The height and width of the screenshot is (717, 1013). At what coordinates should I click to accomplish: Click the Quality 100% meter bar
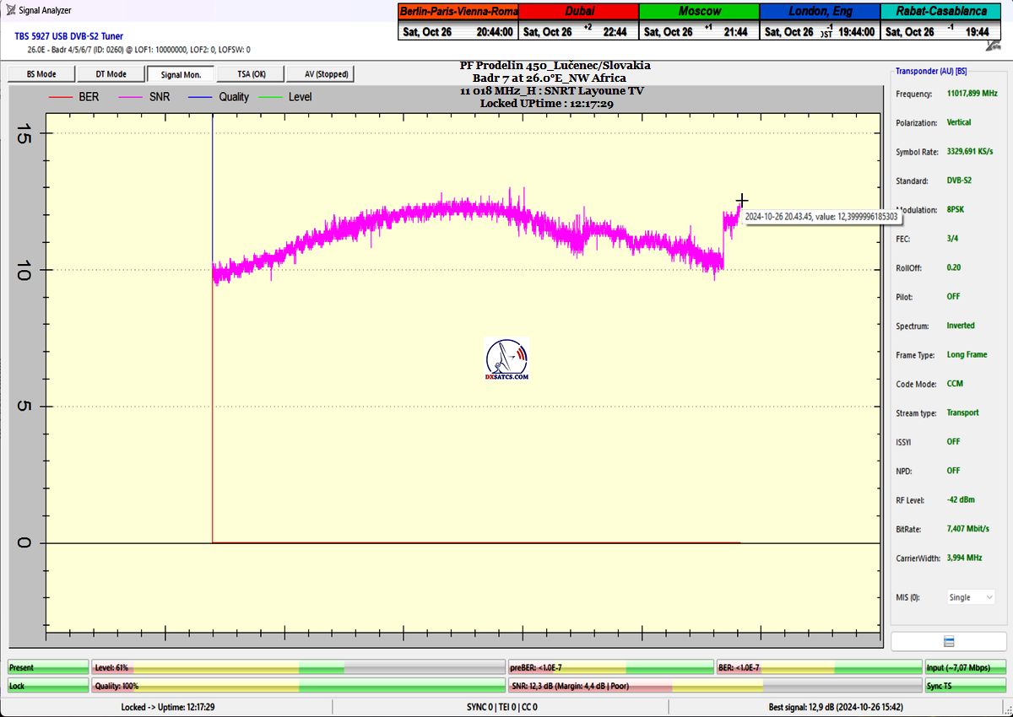[298, 686]
